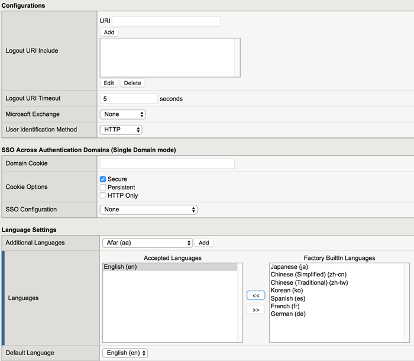Click the Logout URI Timeout seconds field

click(x=128, y=99)
